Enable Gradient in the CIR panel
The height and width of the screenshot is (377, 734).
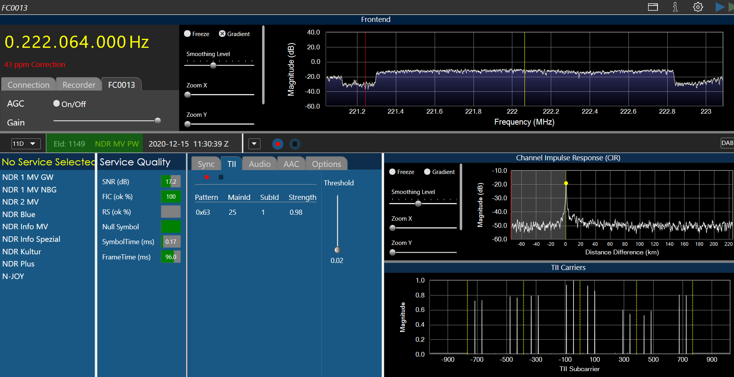[427, 172]
